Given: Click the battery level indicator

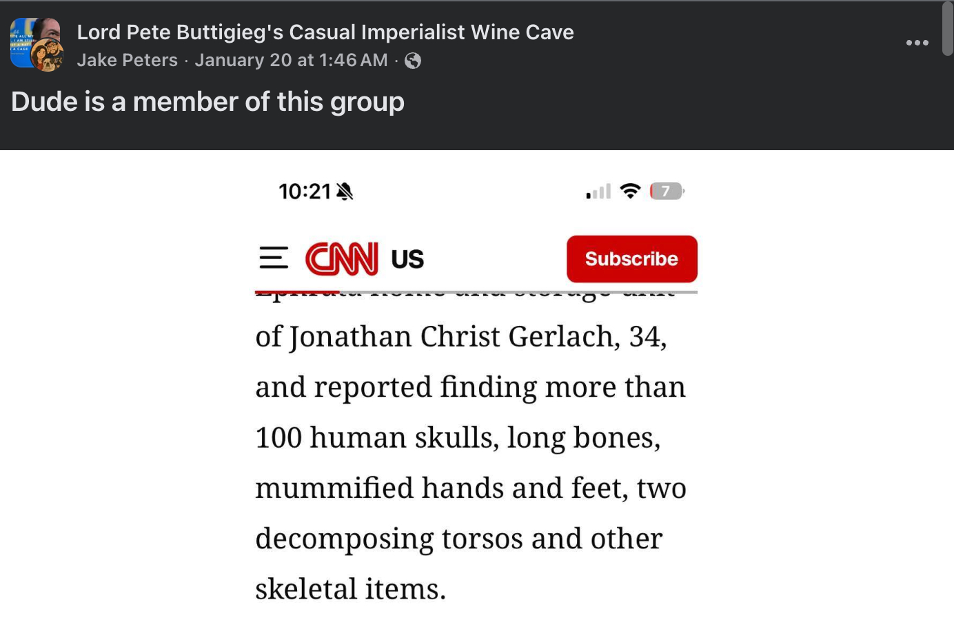Looking at the screenshot, I should [666, 192].
